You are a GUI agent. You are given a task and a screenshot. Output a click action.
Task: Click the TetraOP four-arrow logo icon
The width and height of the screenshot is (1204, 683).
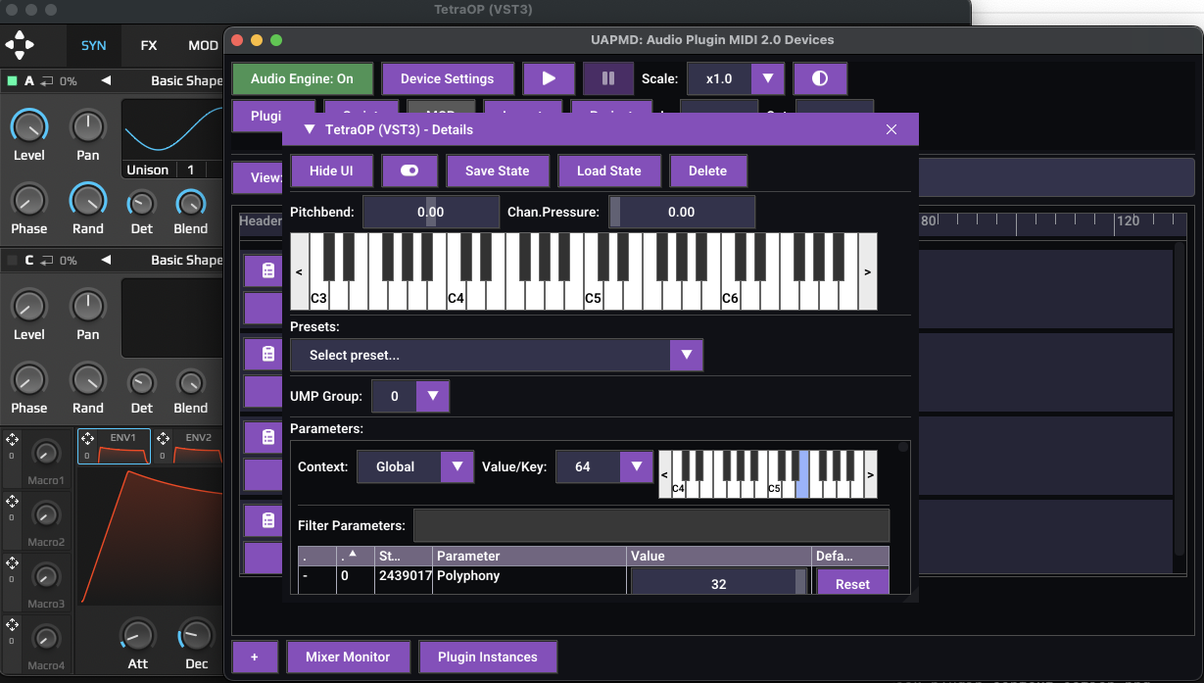coord(20,45)
